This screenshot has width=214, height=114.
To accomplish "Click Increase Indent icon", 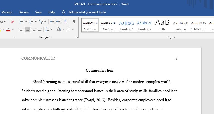I will [58, 21].
